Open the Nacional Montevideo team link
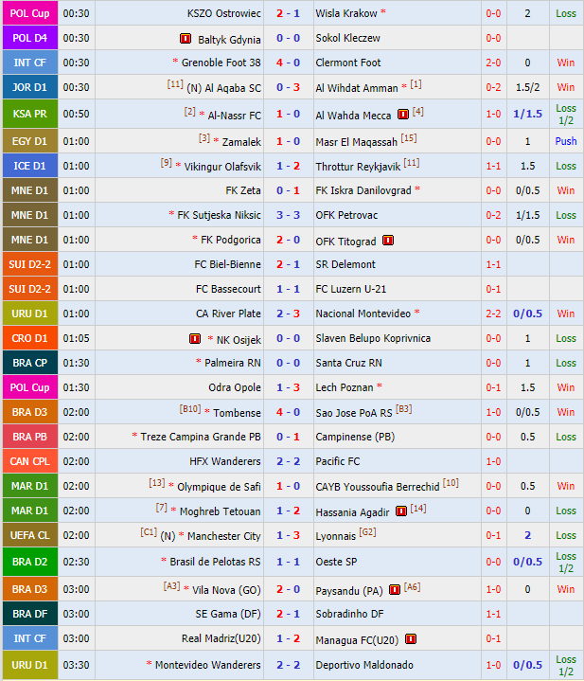Screen dimensions: 584x681 pyautogui.click(x=363, y=314)
